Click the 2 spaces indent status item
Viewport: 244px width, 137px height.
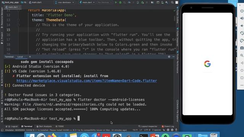[157, 130]
